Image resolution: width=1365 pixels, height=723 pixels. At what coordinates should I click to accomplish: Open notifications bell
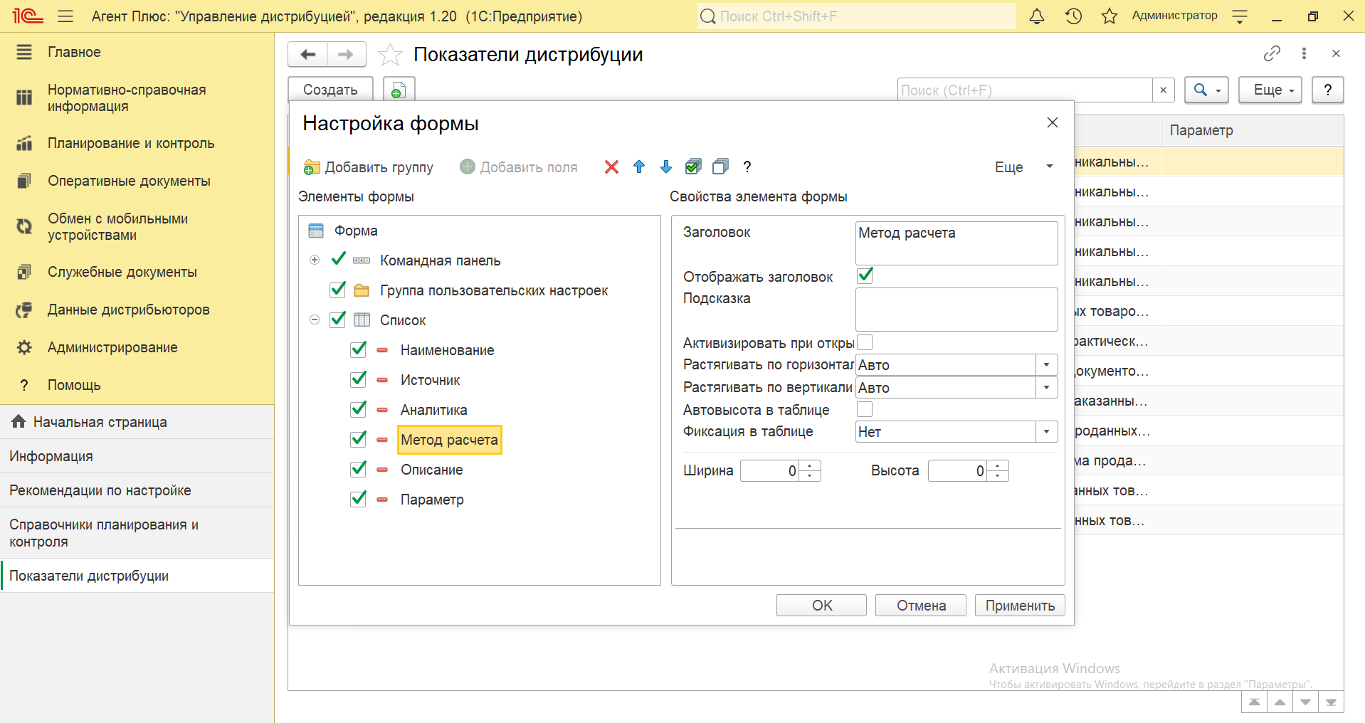(1037, 16)
